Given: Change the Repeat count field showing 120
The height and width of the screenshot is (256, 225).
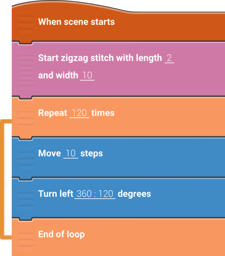Looking at the screenshot, I should [x=79, y=113].
